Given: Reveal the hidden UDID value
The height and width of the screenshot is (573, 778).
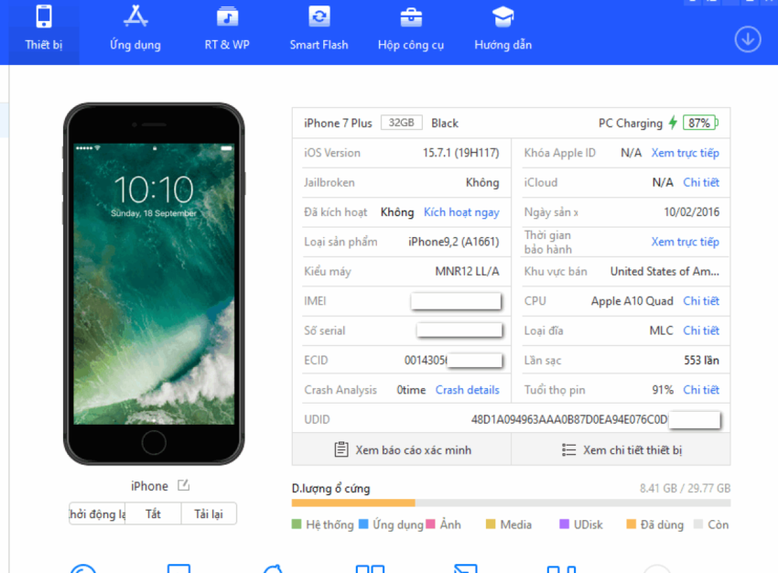Looking at the screenshot, I should click(695, 420).
